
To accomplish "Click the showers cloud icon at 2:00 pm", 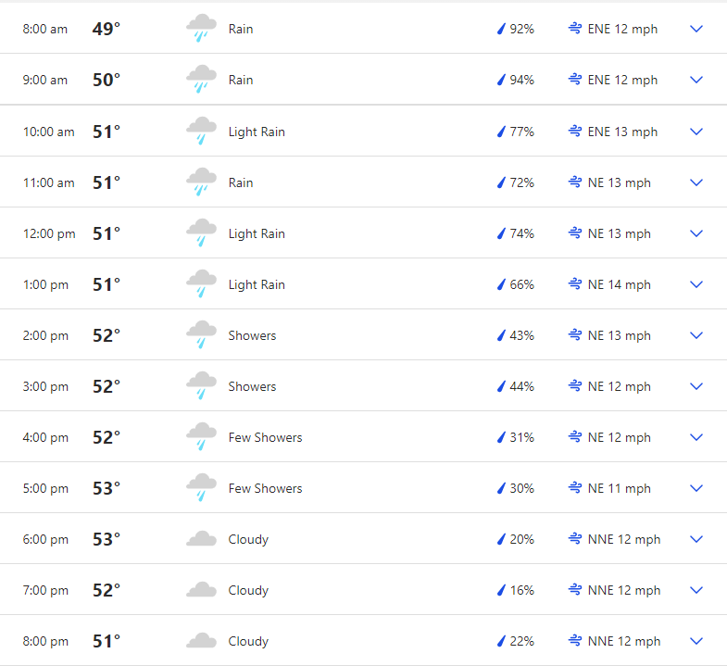I will click(x=201, y=335).
